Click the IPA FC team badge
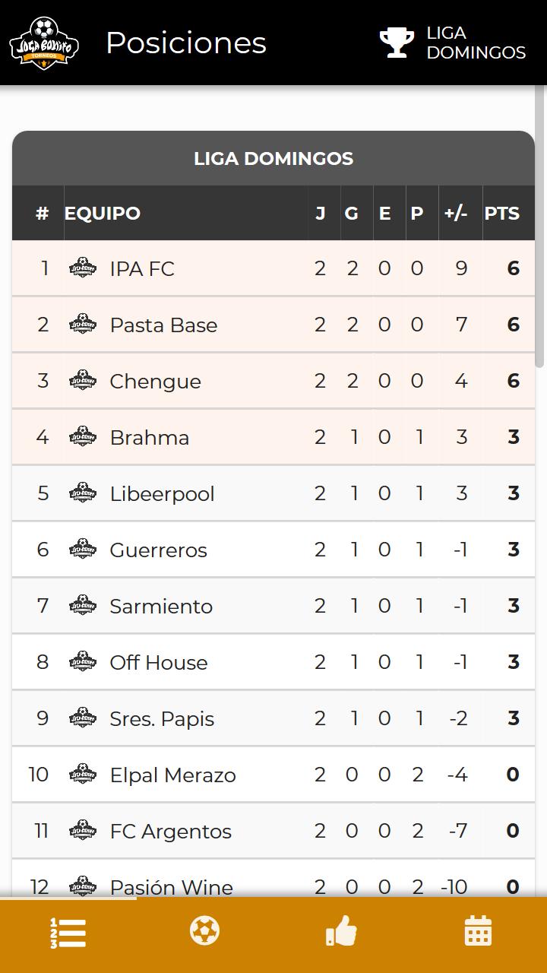Viewport: 547px width, 973px height. [83, 268]
